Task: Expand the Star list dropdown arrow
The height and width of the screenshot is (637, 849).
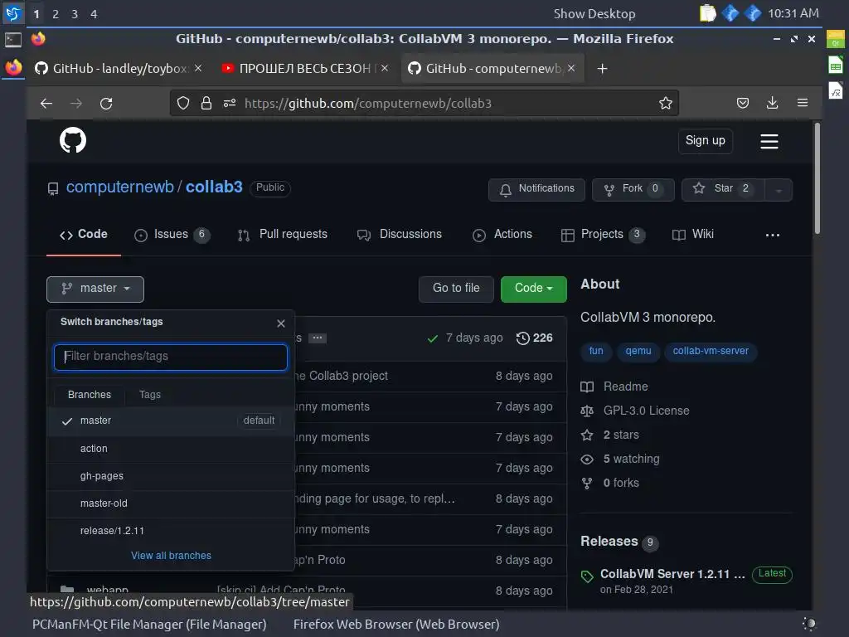Action: click(779, 190)
